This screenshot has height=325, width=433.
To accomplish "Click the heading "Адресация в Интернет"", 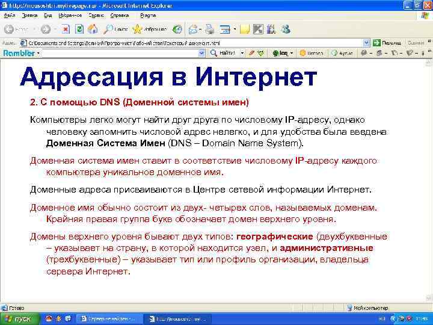I will click(x=168, y=77).
